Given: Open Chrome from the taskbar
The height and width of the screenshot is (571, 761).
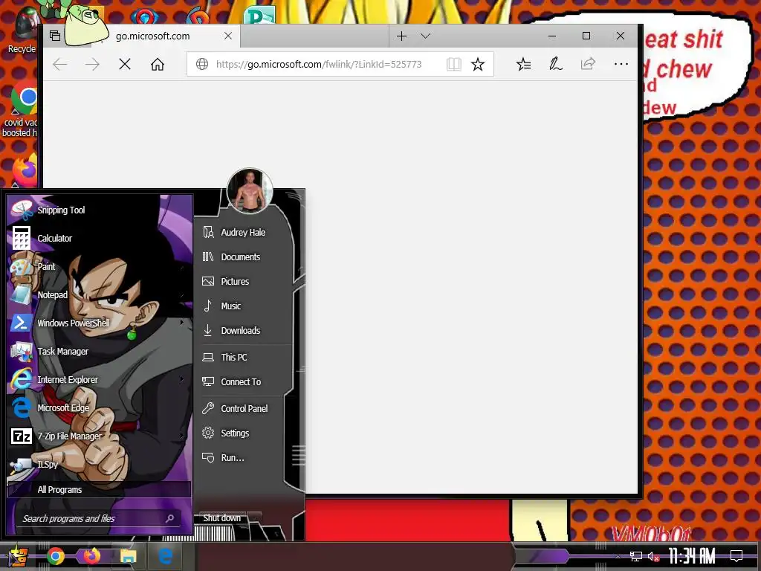Looking at the screenshot, I should click(55, 556).
